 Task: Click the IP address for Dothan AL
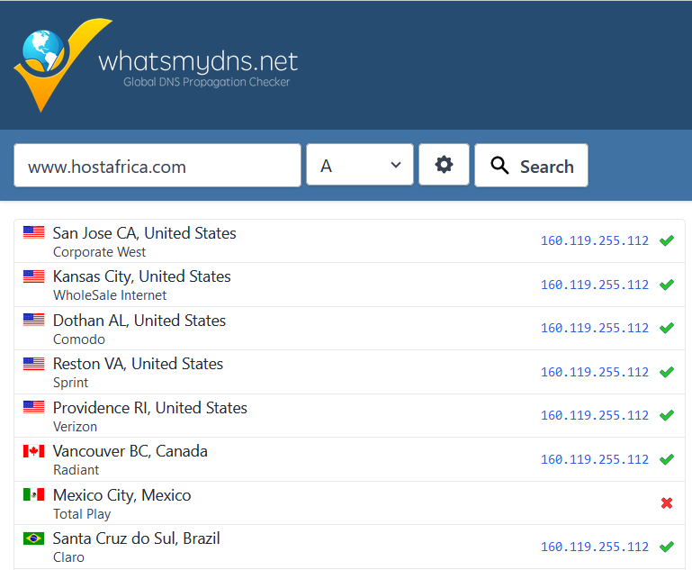[594, 328]
